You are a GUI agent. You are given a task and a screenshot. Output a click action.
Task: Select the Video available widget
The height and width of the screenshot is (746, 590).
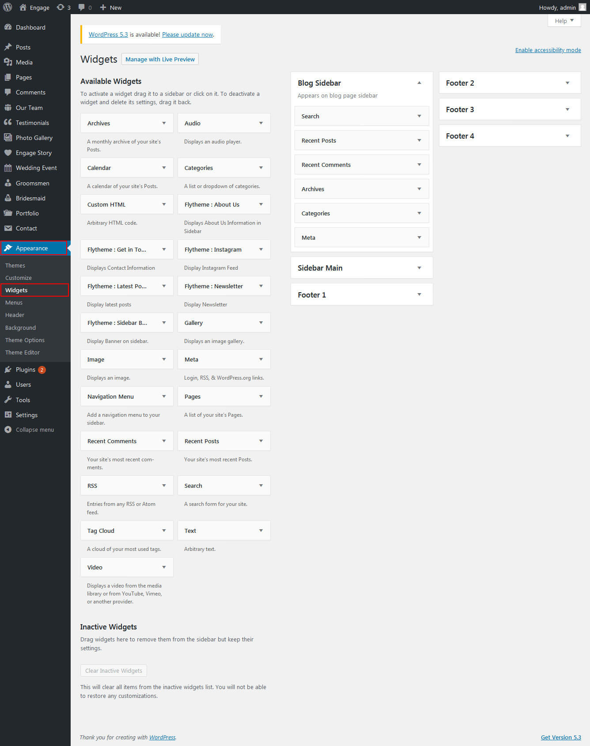[127, 567]
